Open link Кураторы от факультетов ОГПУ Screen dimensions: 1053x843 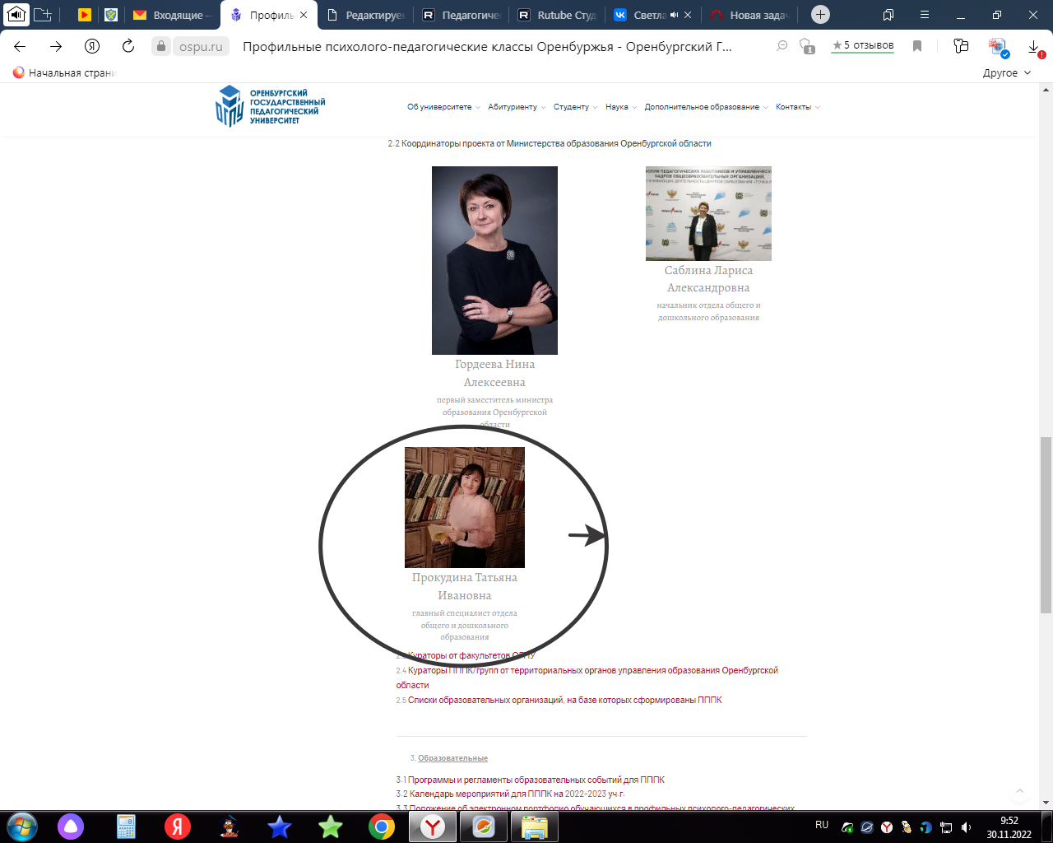pyautogui.click(x=471, y=655)
